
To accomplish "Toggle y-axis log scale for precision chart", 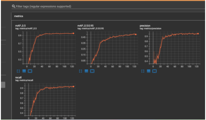I will pyautogui.click(x=148, y=71).
